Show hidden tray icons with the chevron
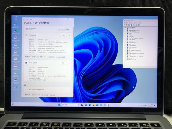 (x=136, y=105)
